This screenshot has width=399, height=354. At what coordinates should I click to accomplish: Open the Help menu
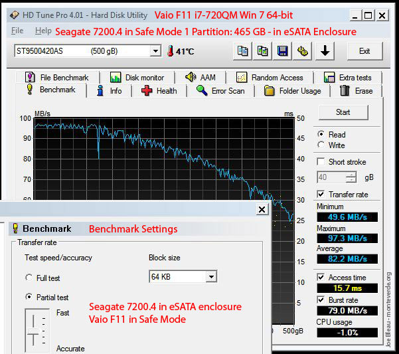(43, 31)
